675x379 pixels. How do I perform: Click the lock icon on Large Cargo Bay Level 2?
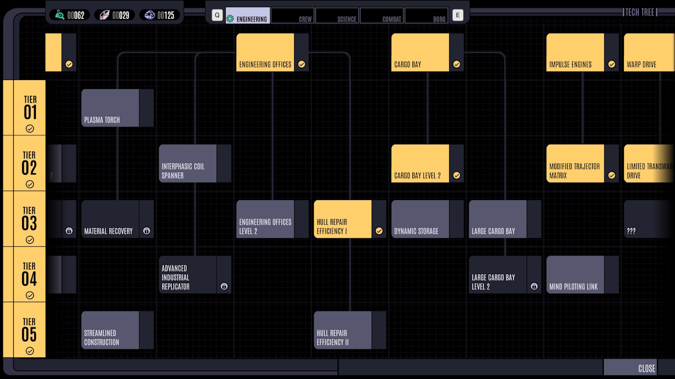point(534,287)
